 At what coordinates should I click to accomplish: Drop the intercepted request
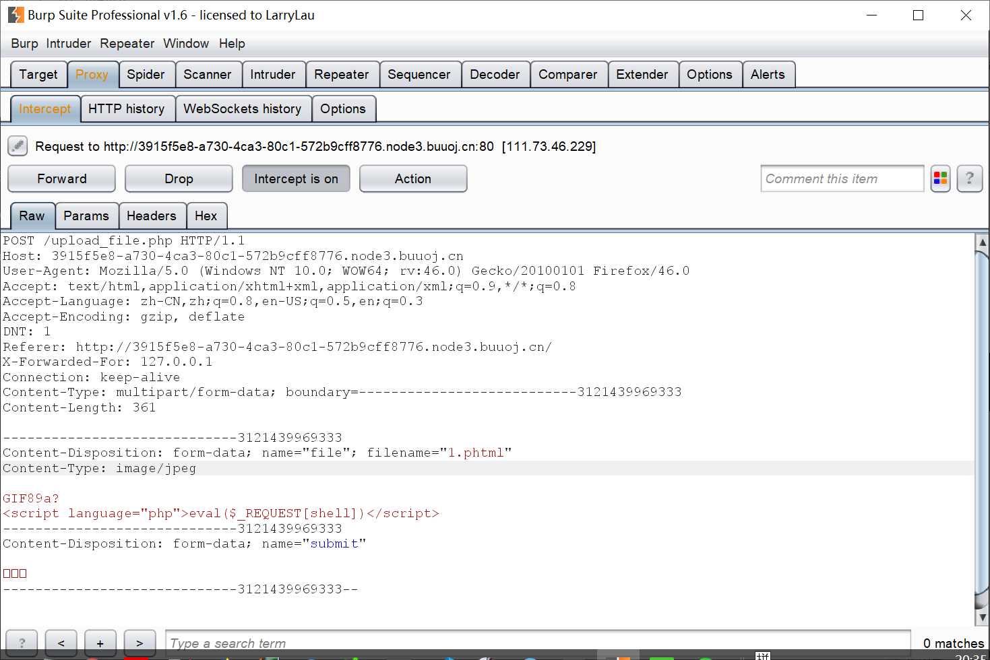pos(179,178)
